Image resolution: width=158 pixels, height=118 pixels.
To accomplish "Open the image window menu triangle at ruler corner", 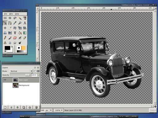I will 38,9.
